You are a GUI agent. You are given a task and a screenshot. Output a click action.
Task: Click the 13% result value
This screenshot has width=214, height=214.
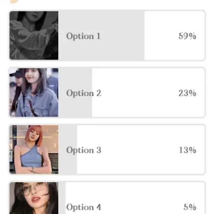(188, 150)
